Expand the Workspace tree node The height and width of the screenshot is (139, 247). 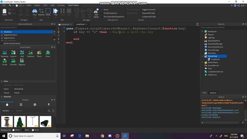202,32
